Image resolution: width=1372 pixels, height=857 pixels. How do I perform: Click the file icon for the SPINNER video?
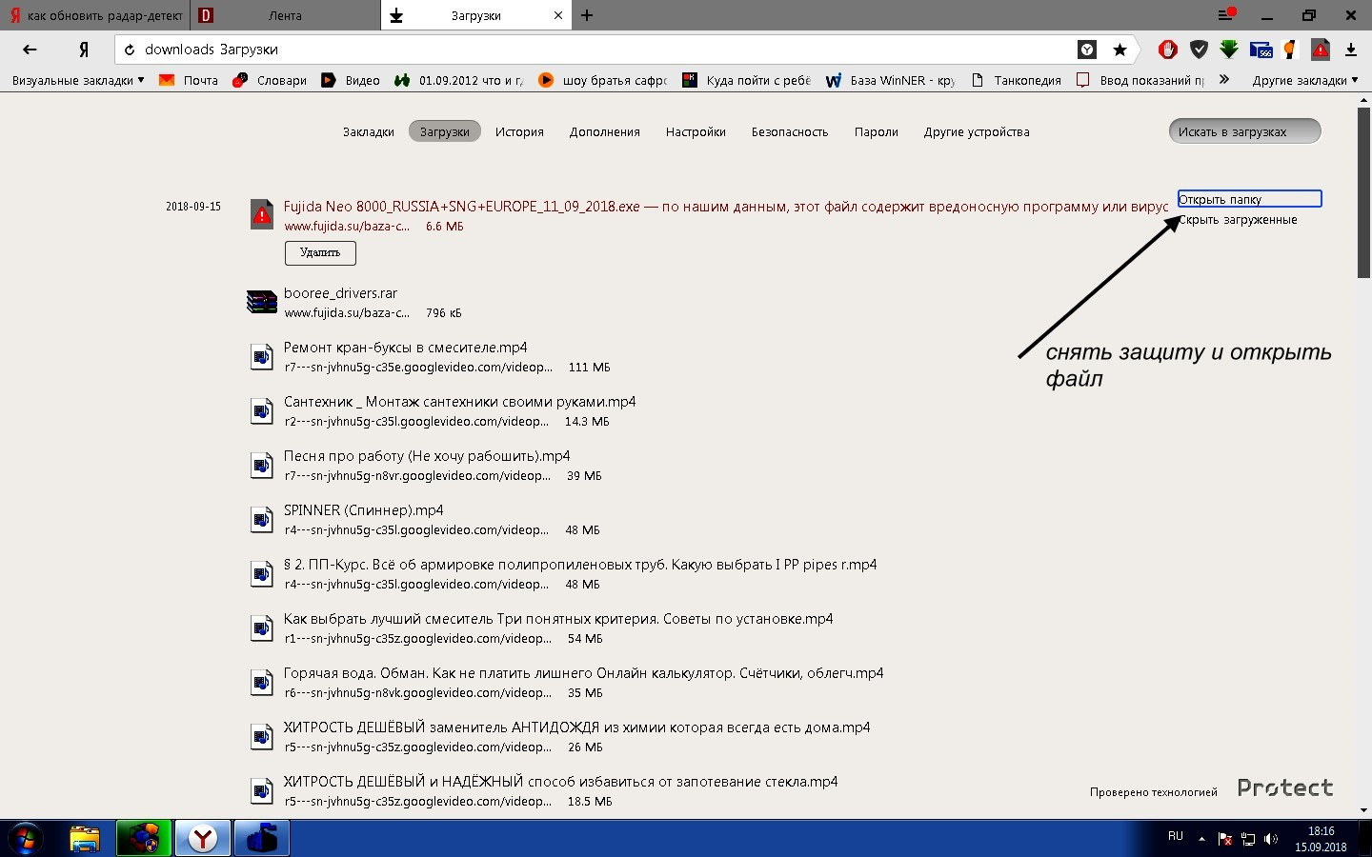point(261,520)
